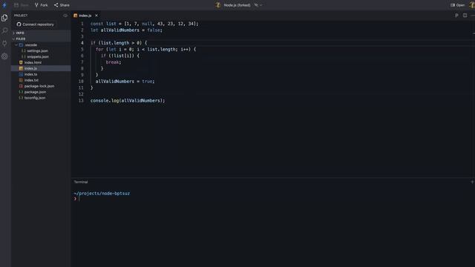
Task: Expand the INFO section
Action: (x=41, y=33)
